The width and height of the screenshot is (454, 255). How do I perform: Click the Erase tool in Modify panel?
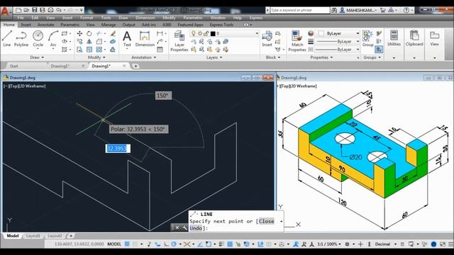(x=113, y=33)
